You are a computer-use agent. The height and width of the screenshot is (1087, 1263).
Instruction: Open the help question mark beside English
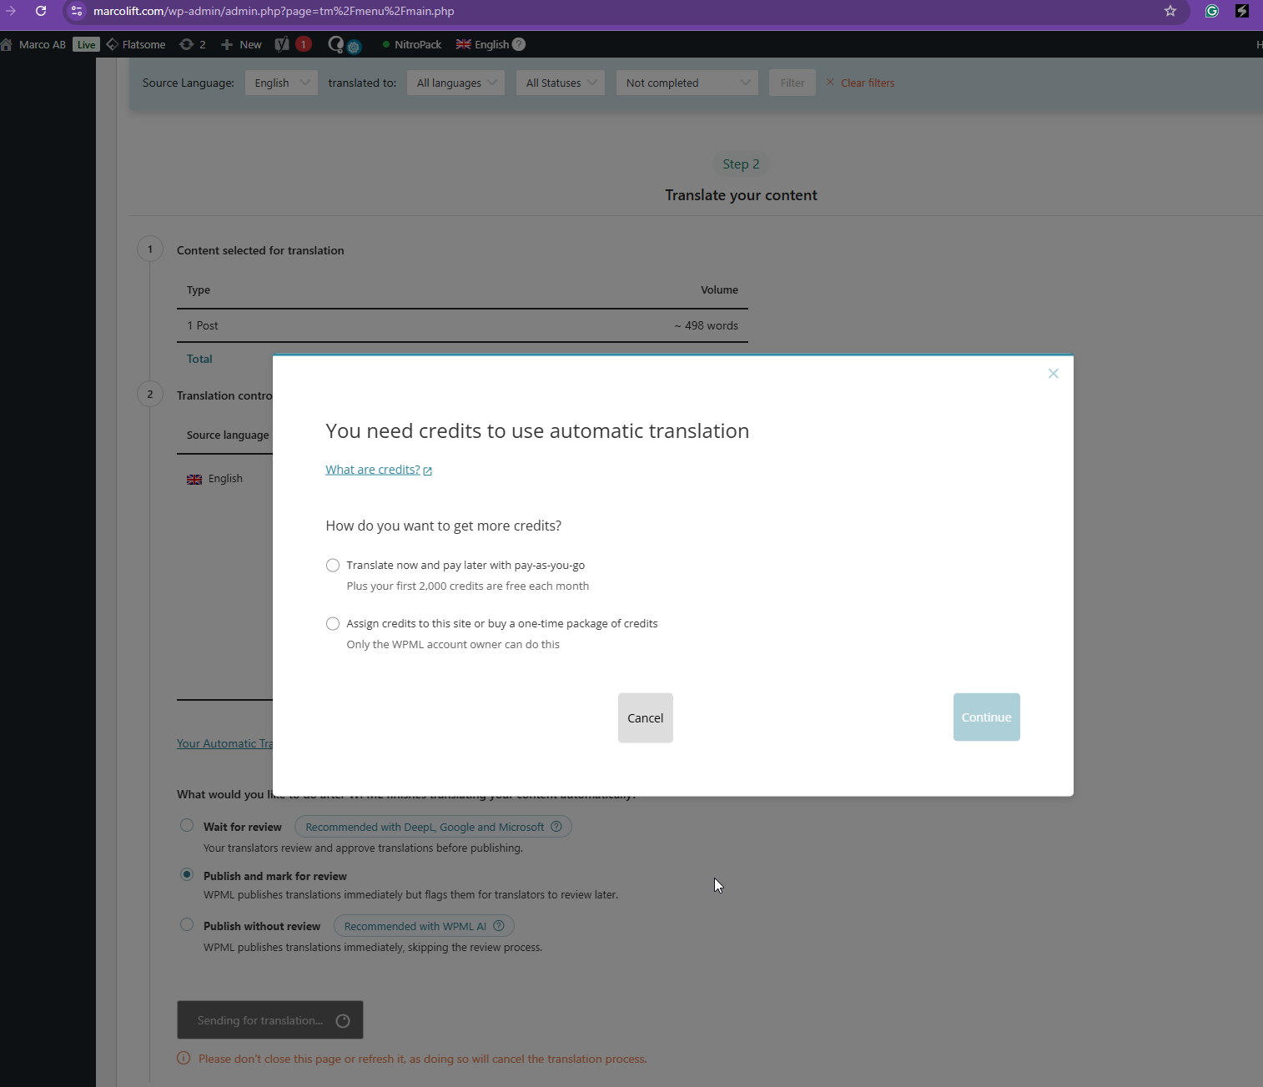point(519,44)
